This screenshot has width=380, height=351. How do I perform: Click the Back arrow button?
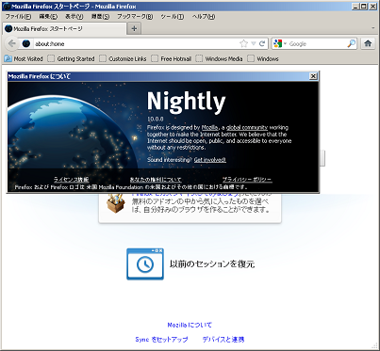coord(11,43)
